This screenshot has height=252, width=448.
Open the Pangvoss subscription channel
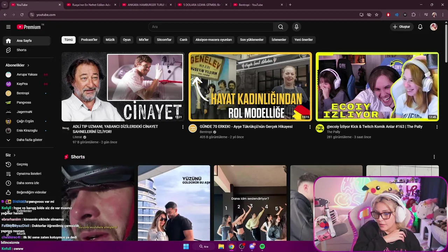pyautogui.click(x=27, y=103)
